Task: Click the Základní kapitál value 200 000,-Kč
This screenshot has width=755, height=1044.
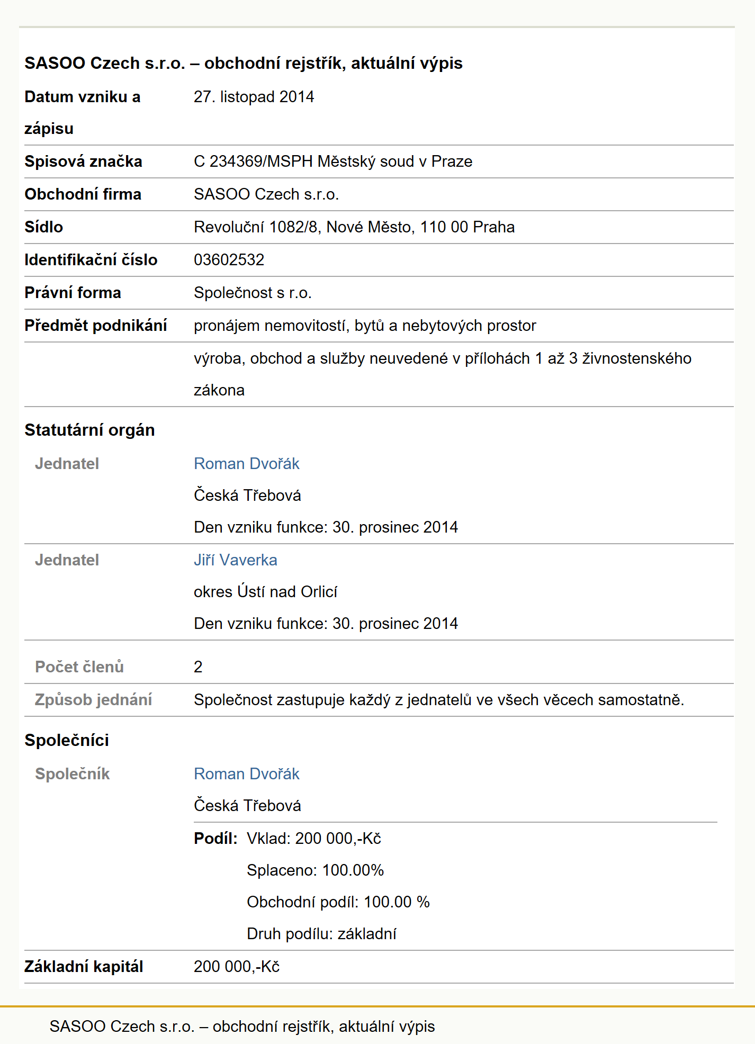Action: [x=237, y=967]
